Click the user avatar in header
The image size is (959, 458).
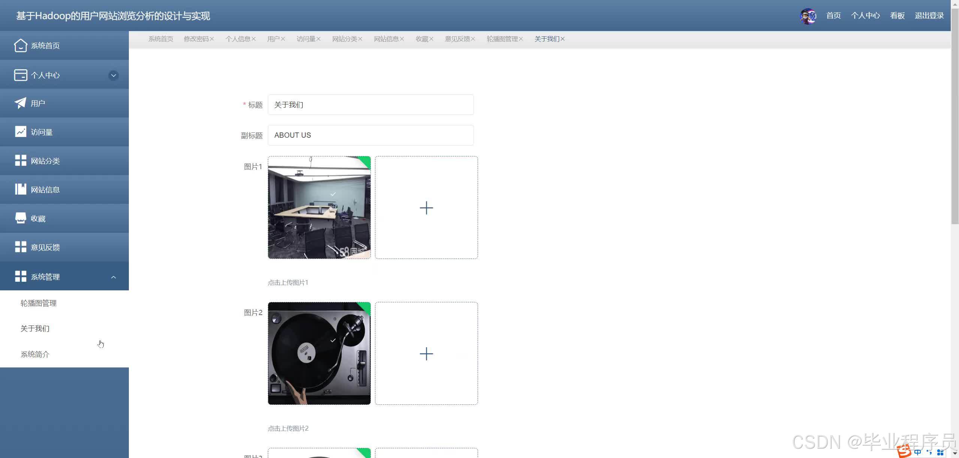(808, 16)
